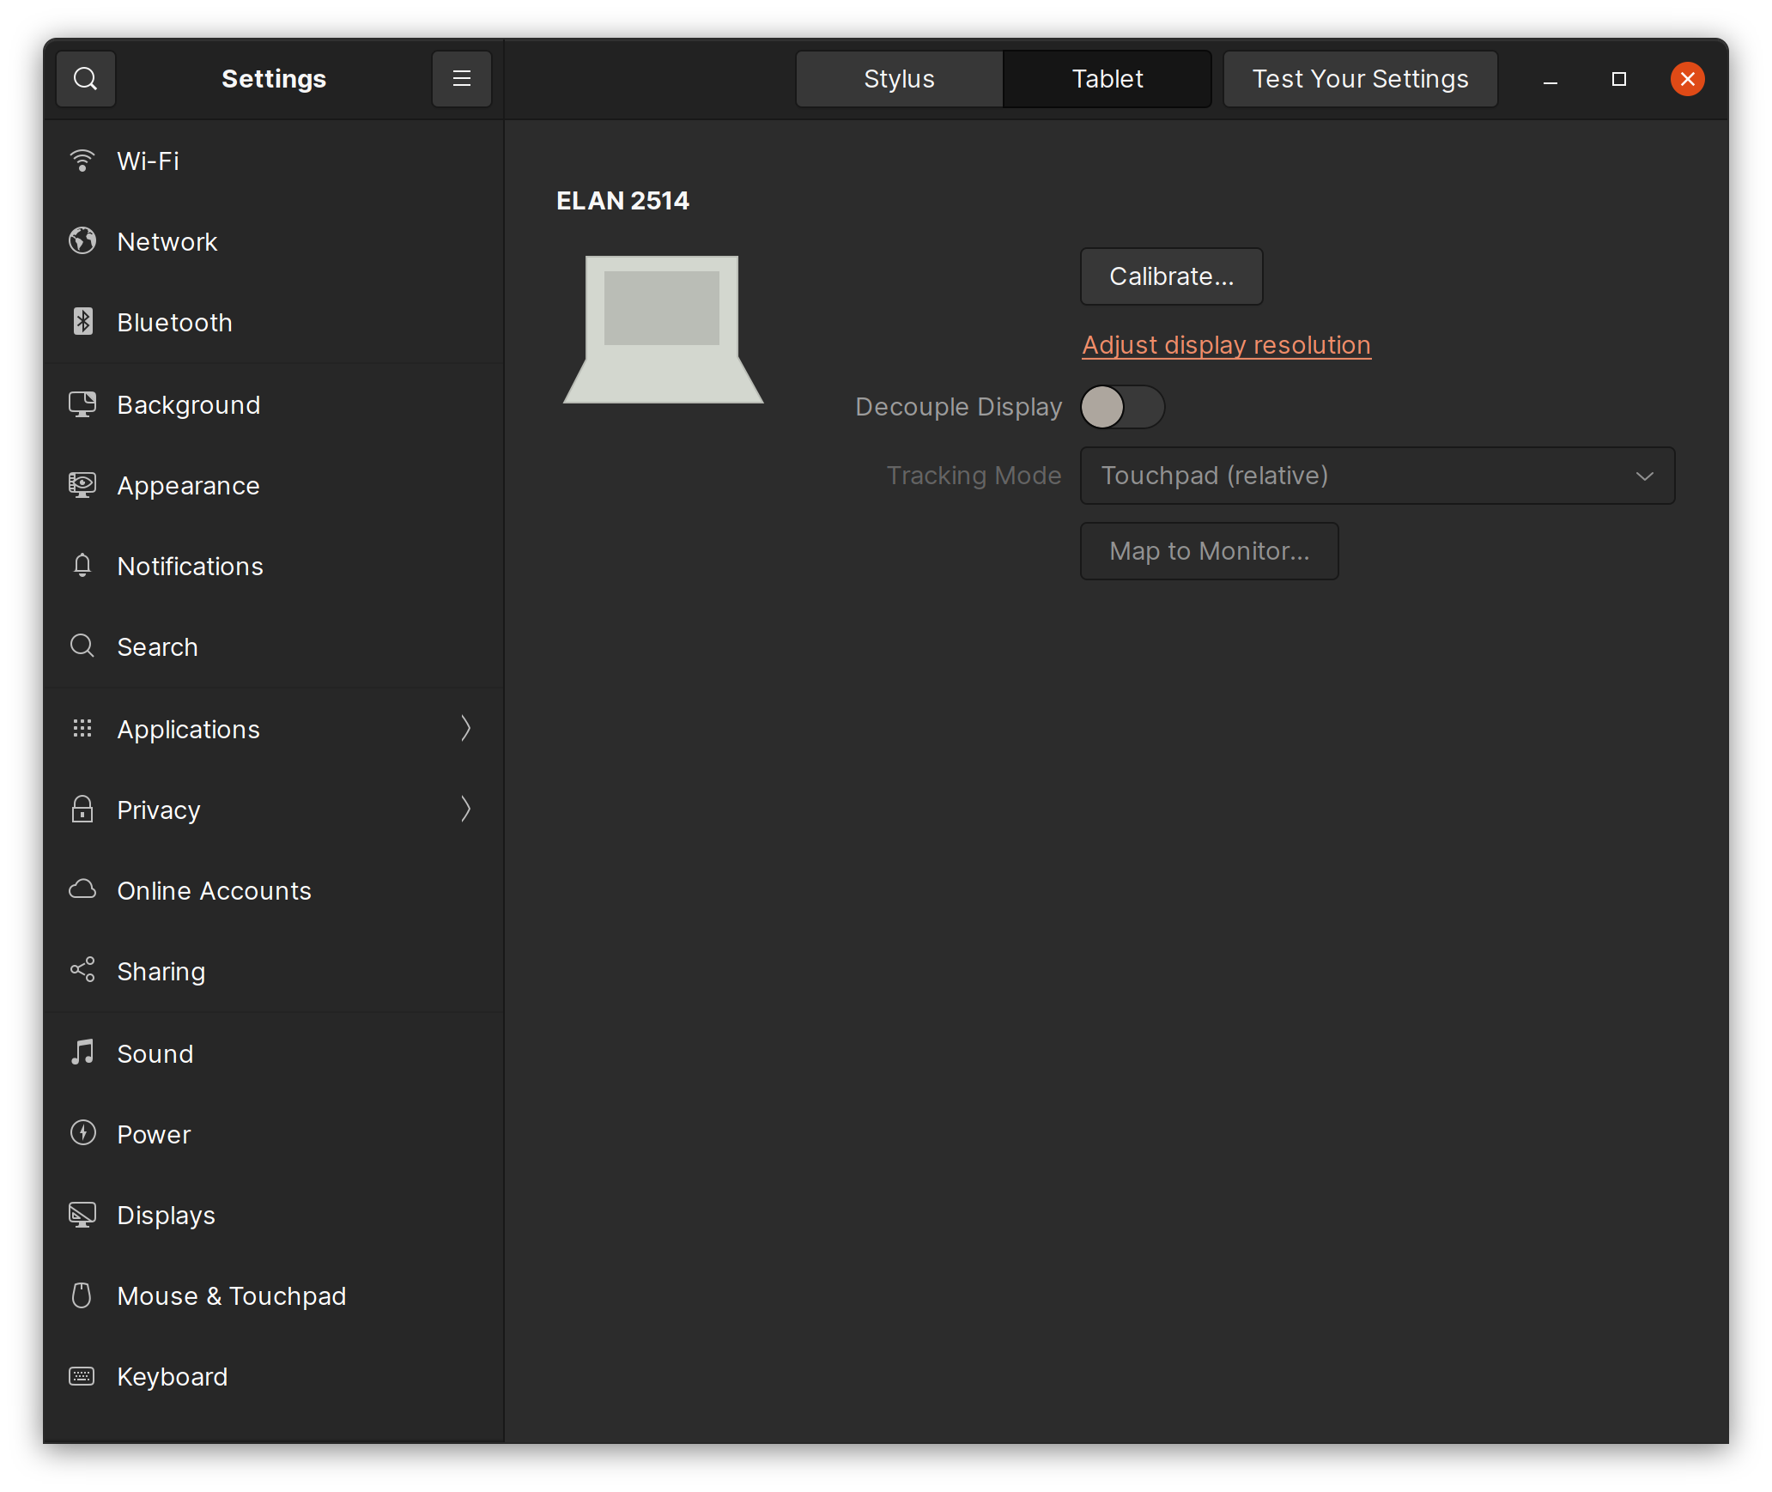Follow the Adjust display resolution link

[1225, 344]
